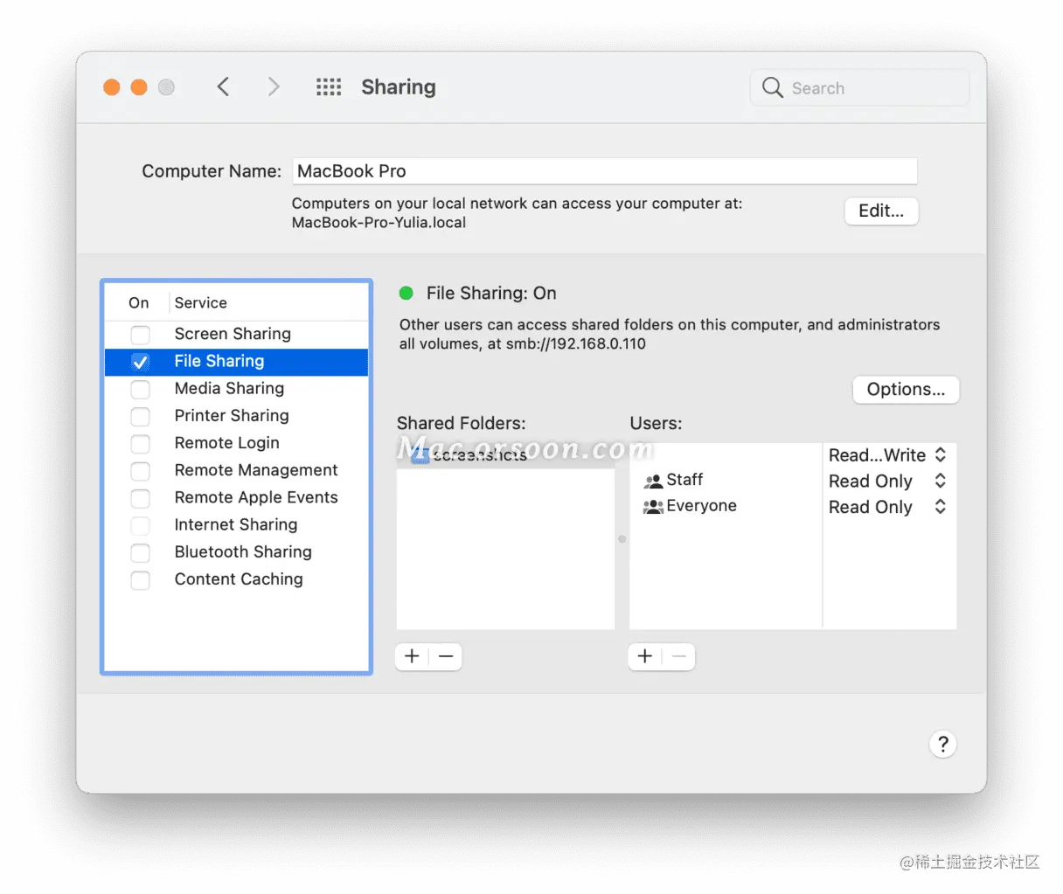Viewport: 1063px width, 894px height.
Task: Open help with the question mark button
Action: [942, 745]
